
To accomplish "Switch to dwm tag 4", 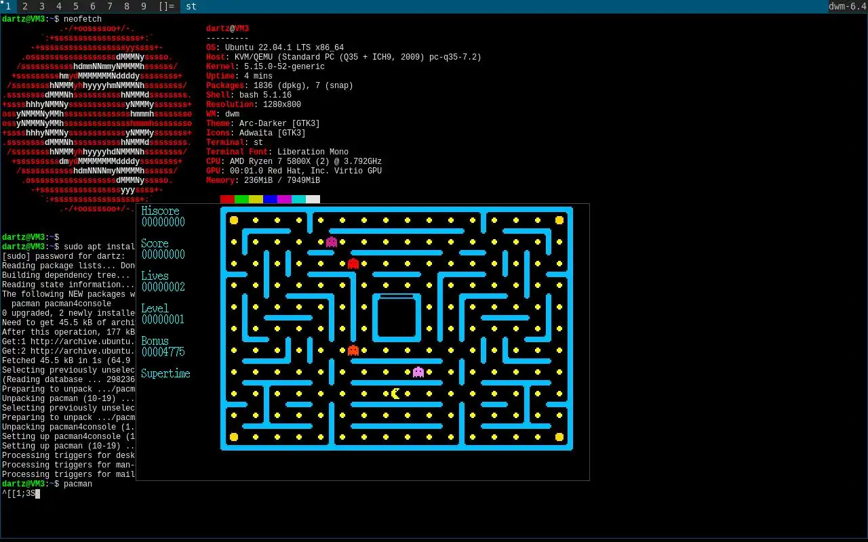I will (59, 6).
